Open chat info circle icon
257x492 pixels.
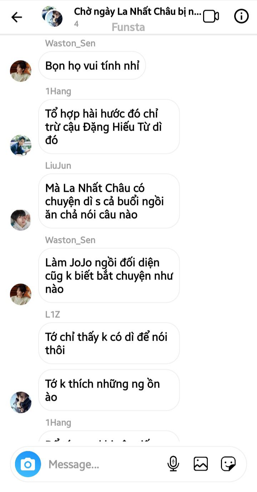(241, 16)
